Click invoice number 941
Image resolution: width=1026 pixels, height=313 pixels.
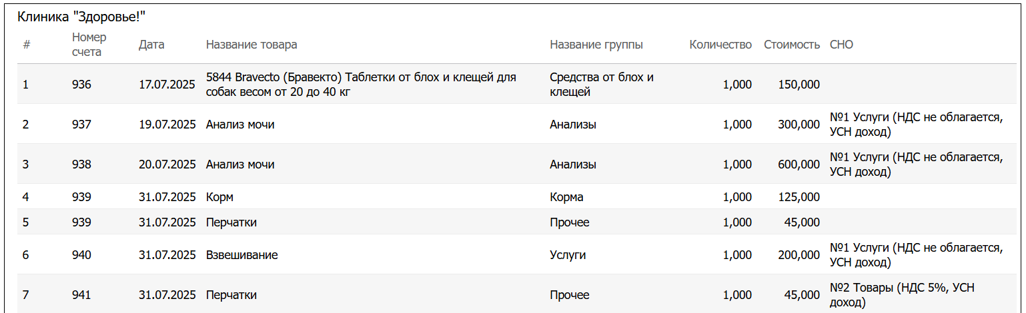(81, 295)
